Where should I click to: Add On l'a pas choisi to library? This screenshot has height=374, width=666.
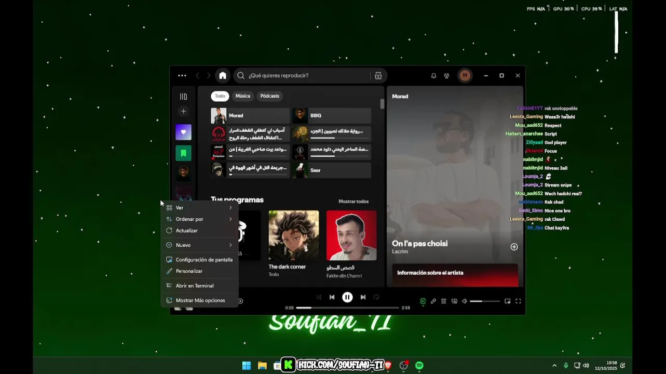tap(514, 247)
